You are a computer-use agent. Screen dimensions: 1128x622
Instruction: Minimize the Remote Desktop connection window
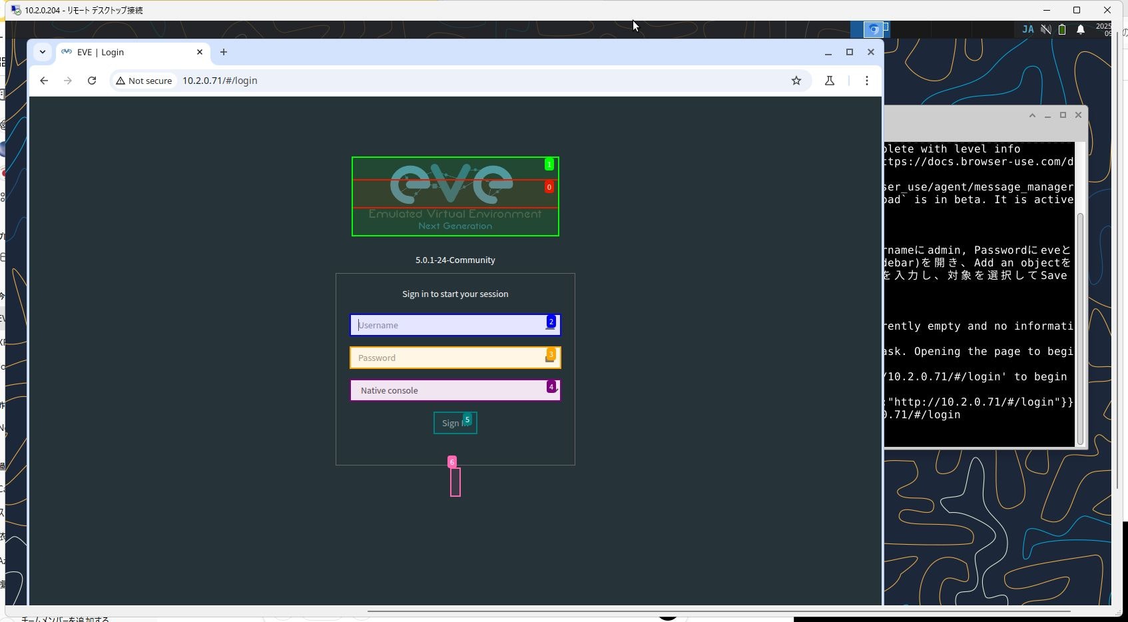click(x=1047, y=10)
